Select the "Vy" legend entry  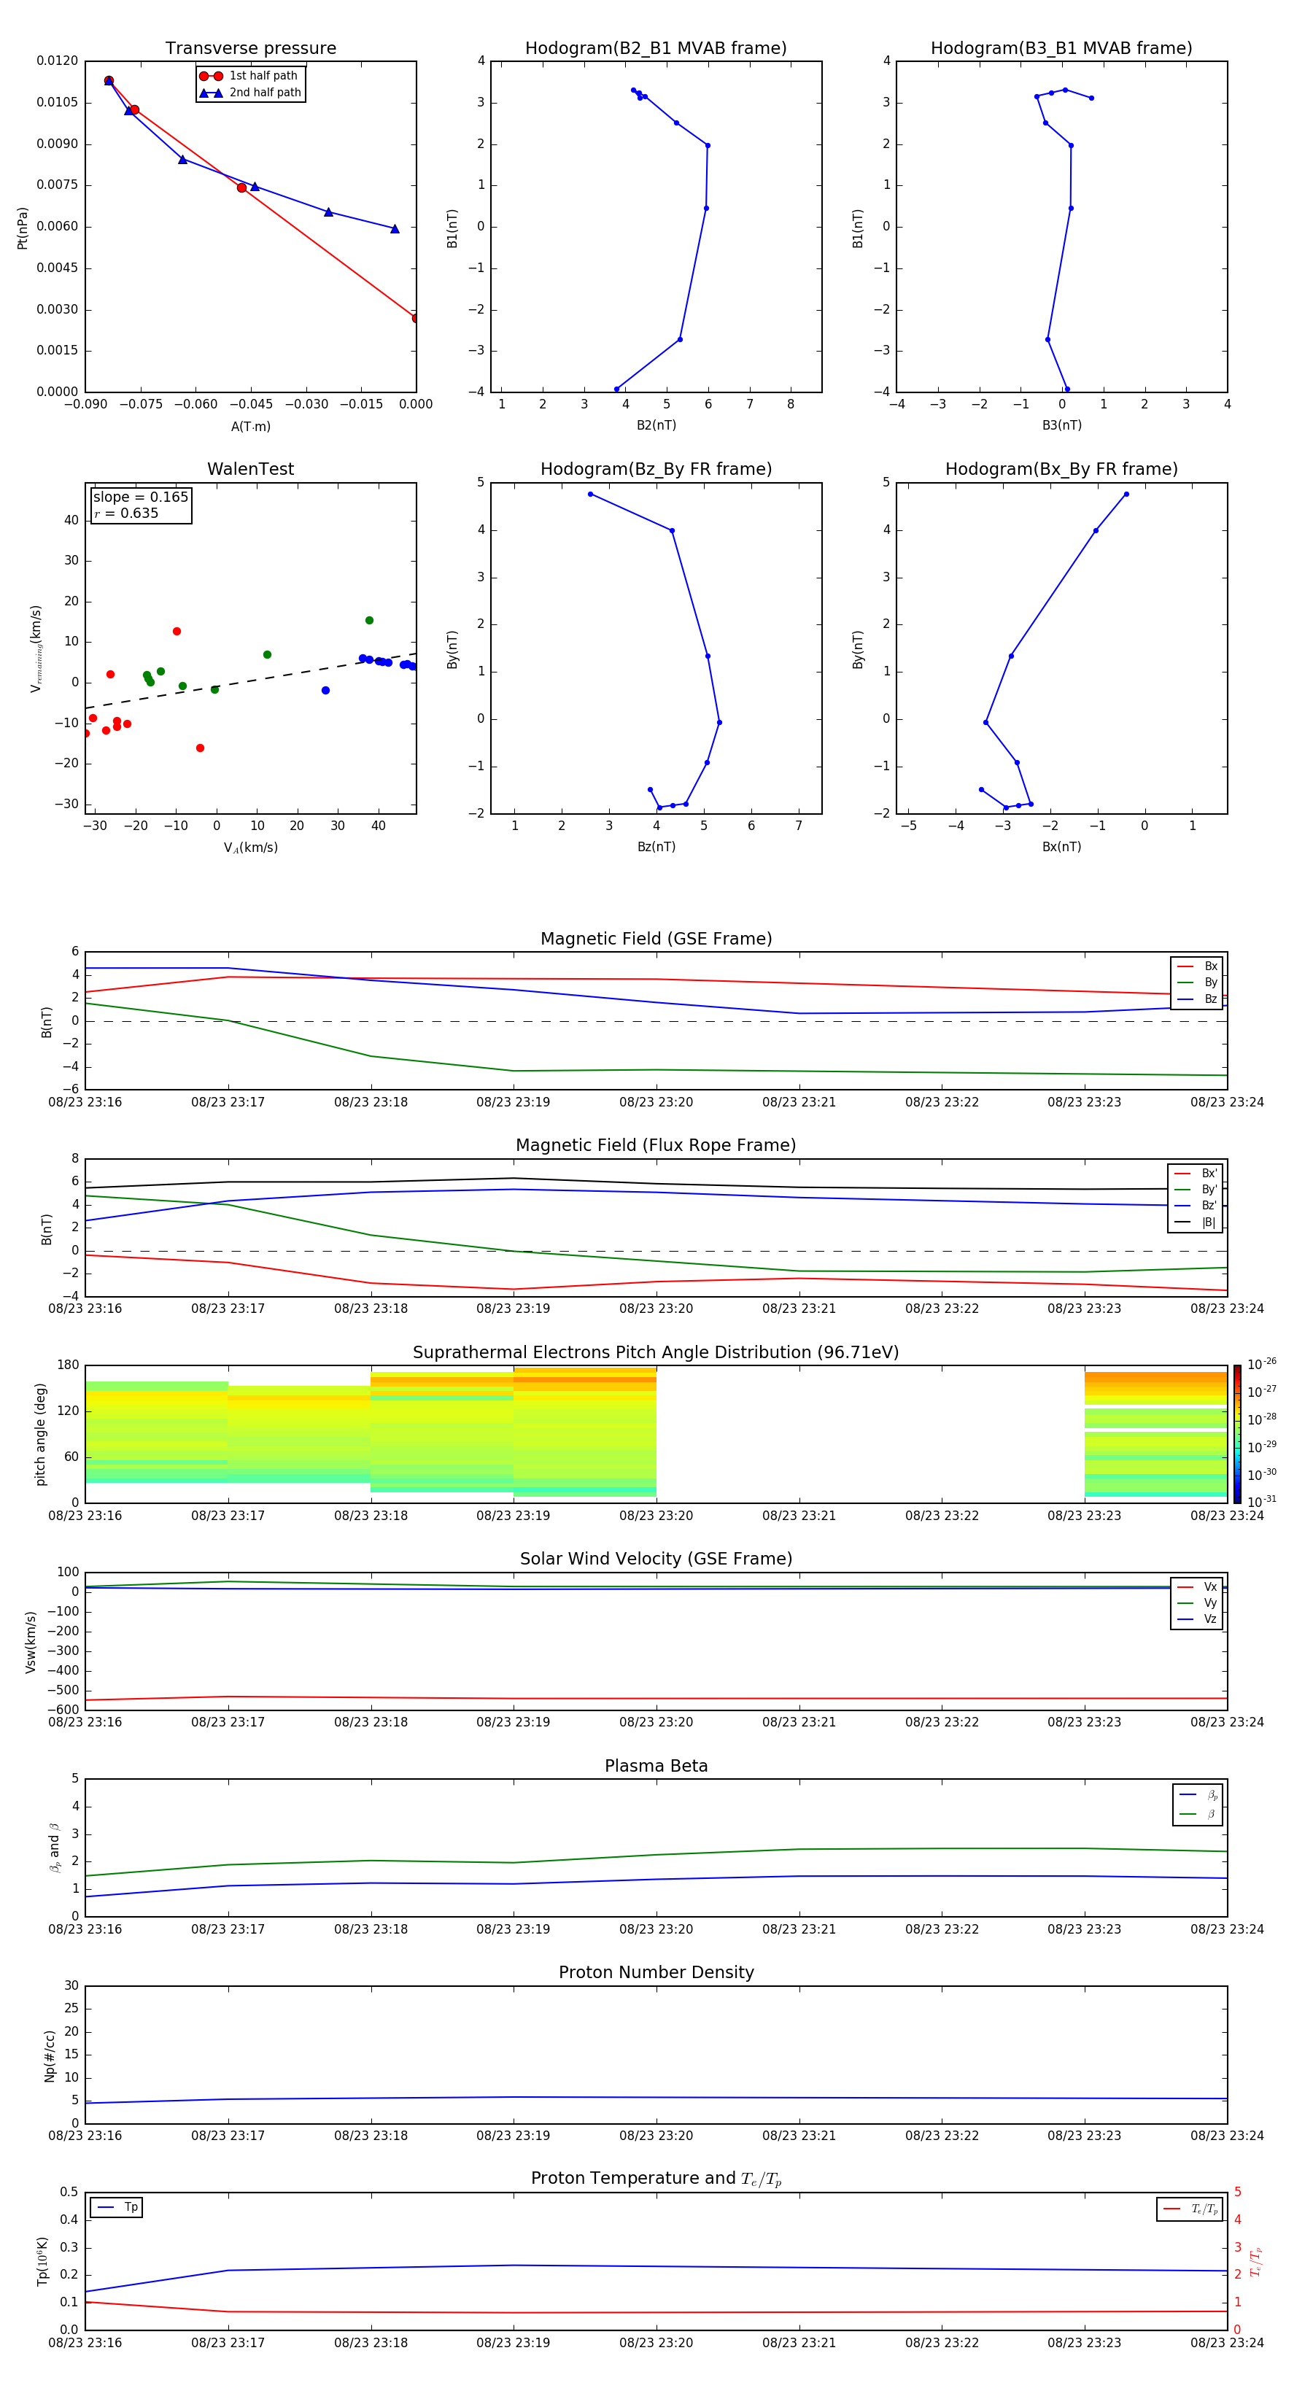[1197, 1602]
